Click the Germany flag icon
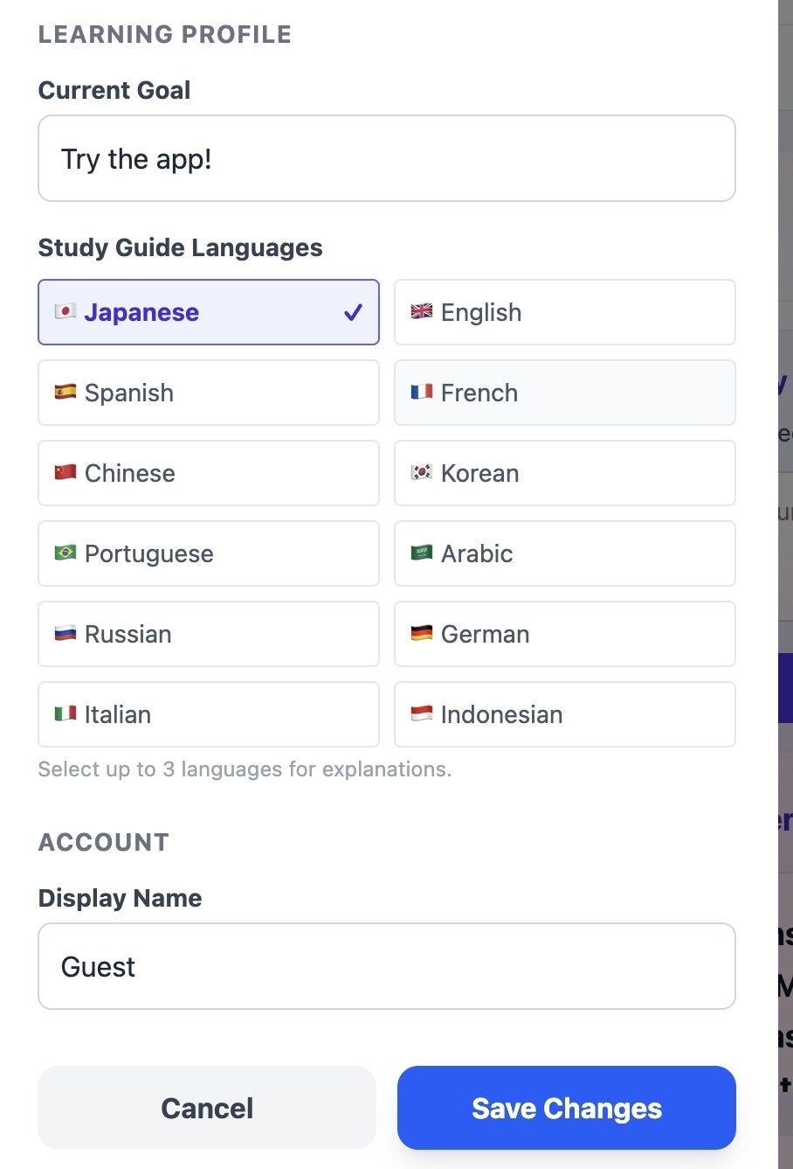 (422, 634)
